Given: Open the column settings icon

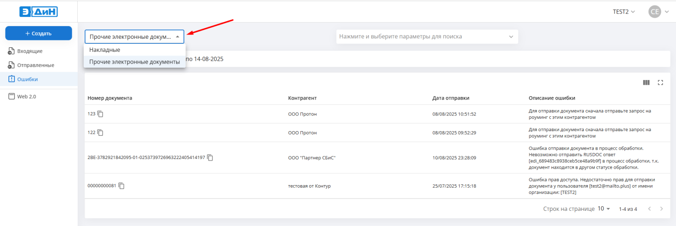Looking at the screenshot, I should coord(646,83).
